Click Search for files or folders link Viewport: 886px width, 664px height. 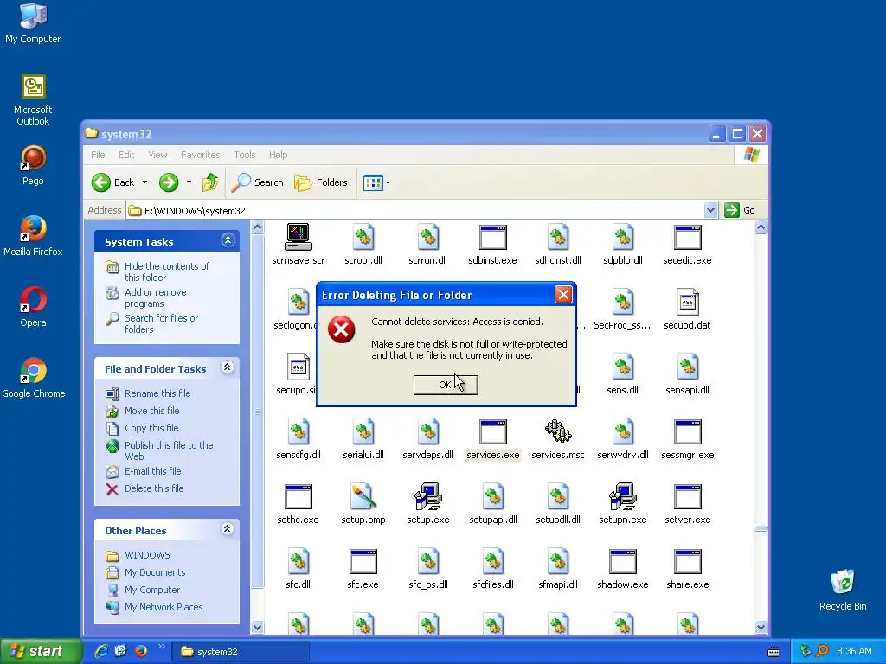[x=161, y=323]
